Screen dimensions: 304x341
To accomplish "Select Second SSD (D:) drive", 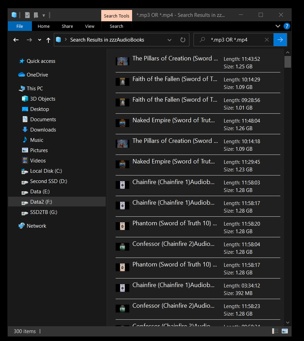I will [48, 181].
